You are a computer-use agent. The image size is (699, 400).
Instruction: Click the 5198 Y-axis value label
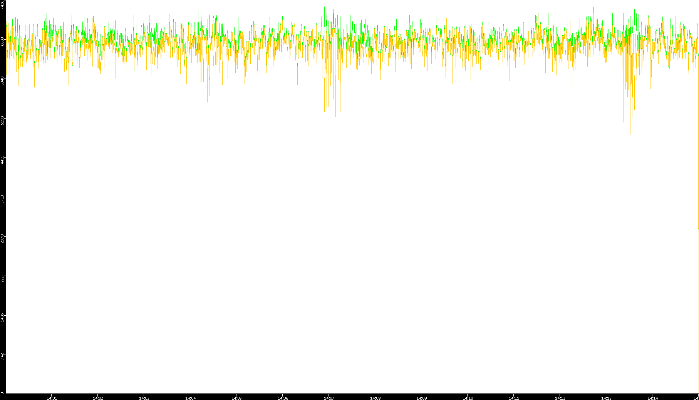coord(2,120)
